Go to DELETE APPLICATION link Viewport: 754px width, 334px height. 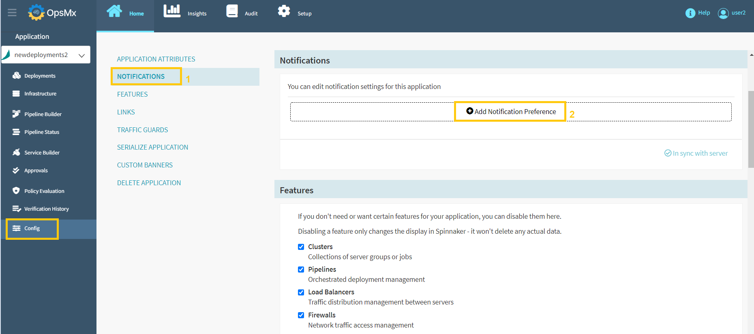coord(149,183)
